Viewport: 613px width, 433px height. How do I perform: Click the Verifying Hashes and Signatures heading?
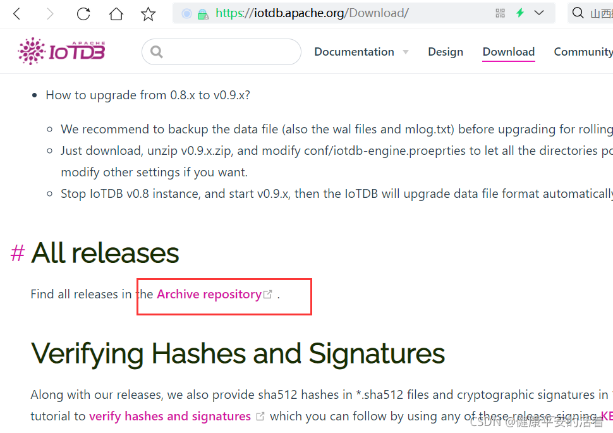point(238,354)
